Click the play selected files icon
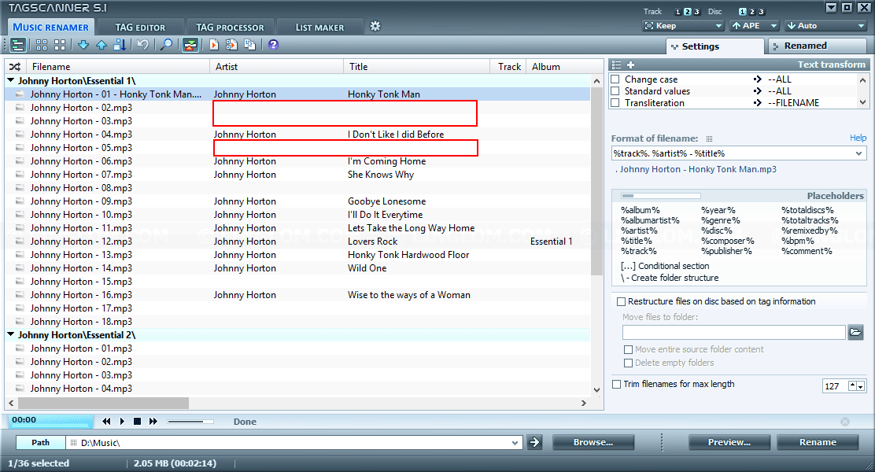This screenshot has height=472, width=875. tap(231, 45)
